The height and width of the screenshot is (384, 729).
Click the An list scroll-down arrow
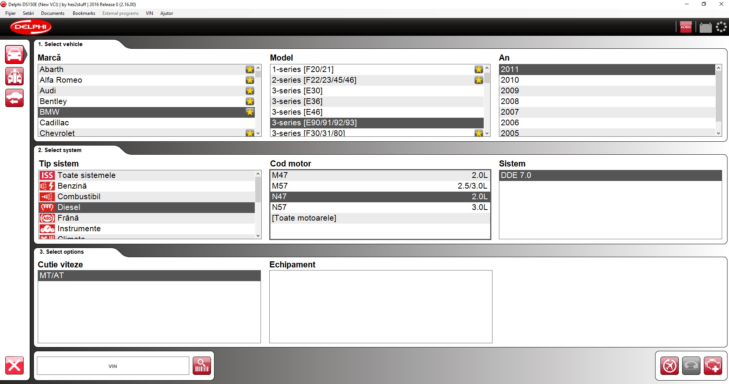(719, 133)
